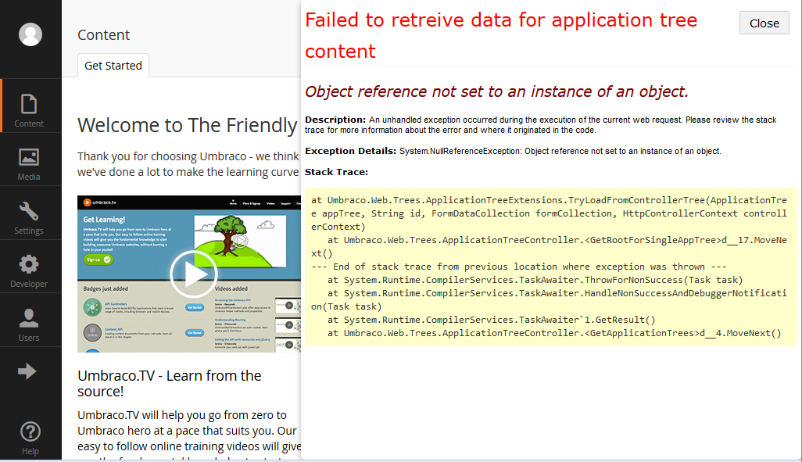Click the umbraco.tv logo in video thumbnail
This screenshot has width=802, height=462.
coord(100,202)
